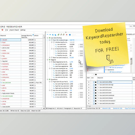135x135 pixels.
Task: Click the article page icon in the recipes row
Action: (35, 40)
